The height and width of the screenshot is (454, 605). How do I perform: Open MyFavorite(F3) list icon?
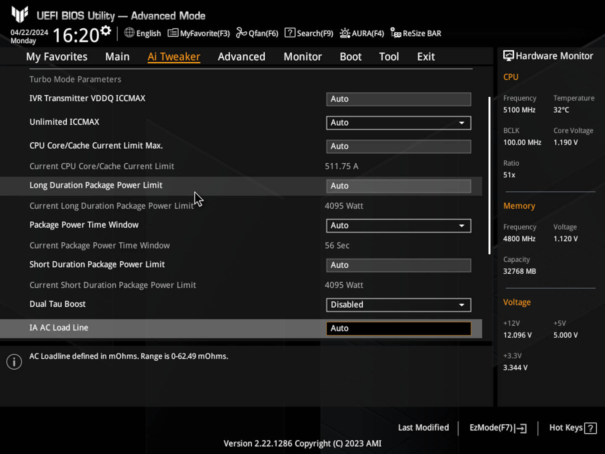click(173, 33)
